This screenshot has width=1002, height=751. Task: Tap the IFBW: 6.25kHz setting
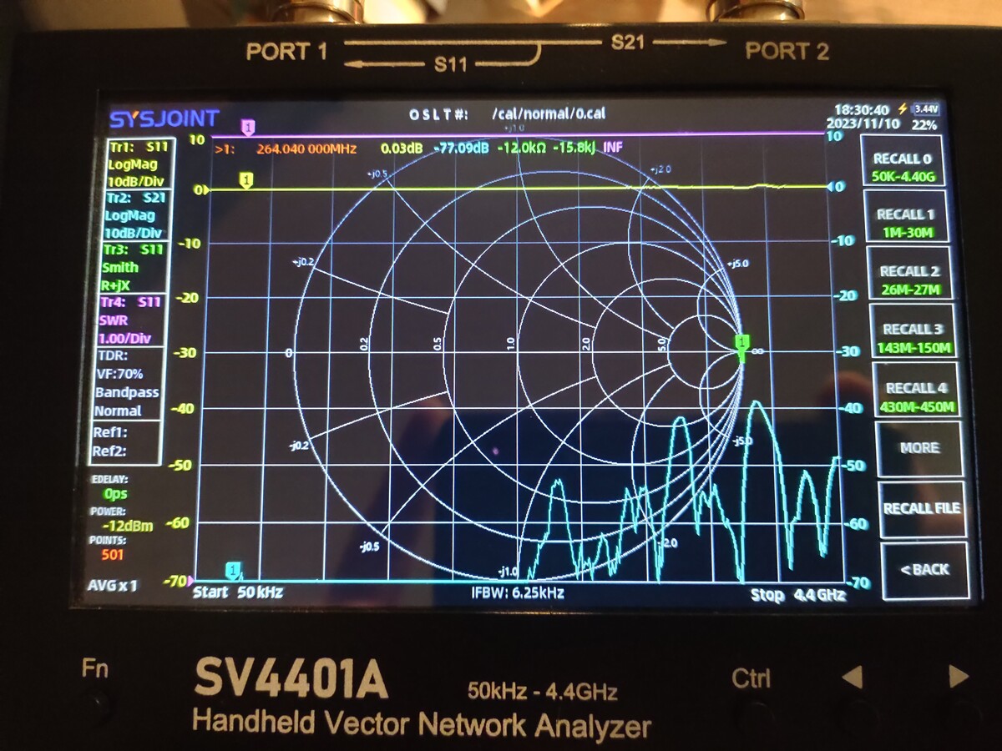(x=518, y=593)
